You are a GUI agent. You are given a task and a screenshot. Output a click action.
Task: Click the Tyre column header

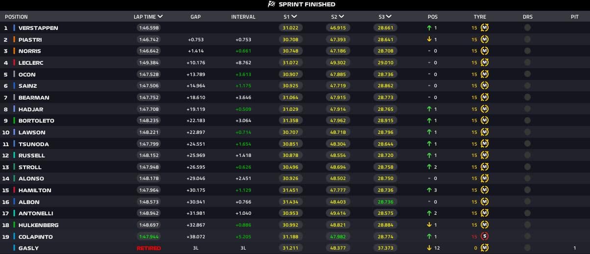[480, 17]
